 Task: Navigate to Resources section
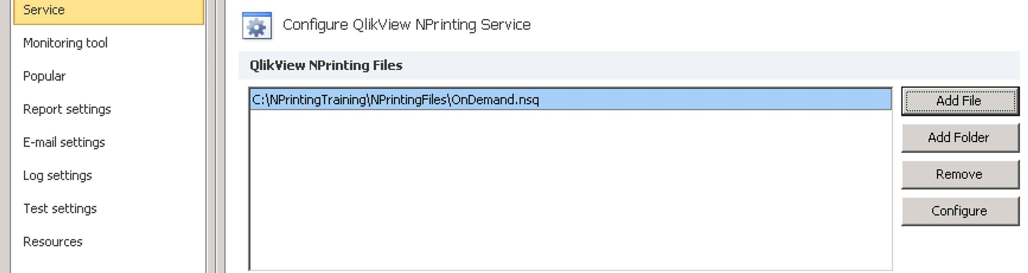click(53, 242)
